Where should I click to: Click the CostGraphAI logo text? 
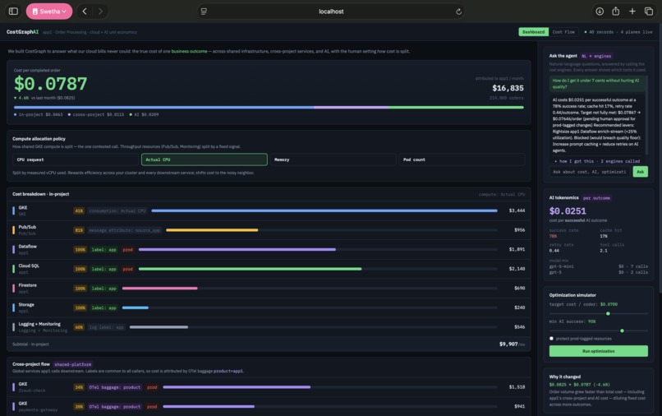coord(22,32)
